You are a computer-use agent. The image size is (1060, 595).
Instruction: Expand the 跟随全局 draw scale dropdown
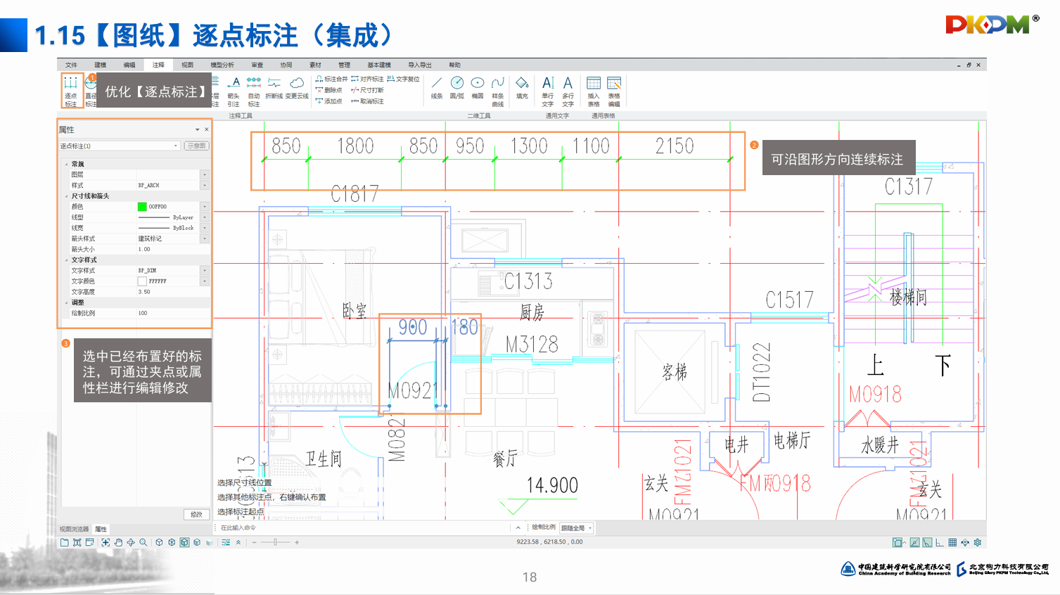[x=590, y=528]
